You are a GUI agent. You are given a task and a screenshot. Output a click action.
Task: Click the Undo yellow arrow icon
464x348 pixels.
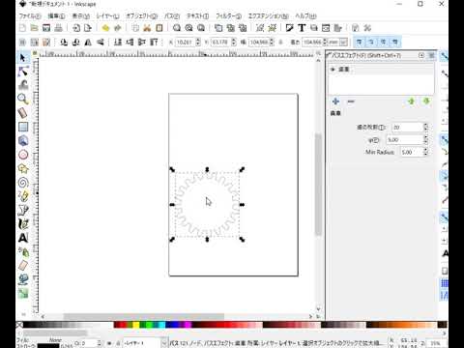click(x=105, y=28)
